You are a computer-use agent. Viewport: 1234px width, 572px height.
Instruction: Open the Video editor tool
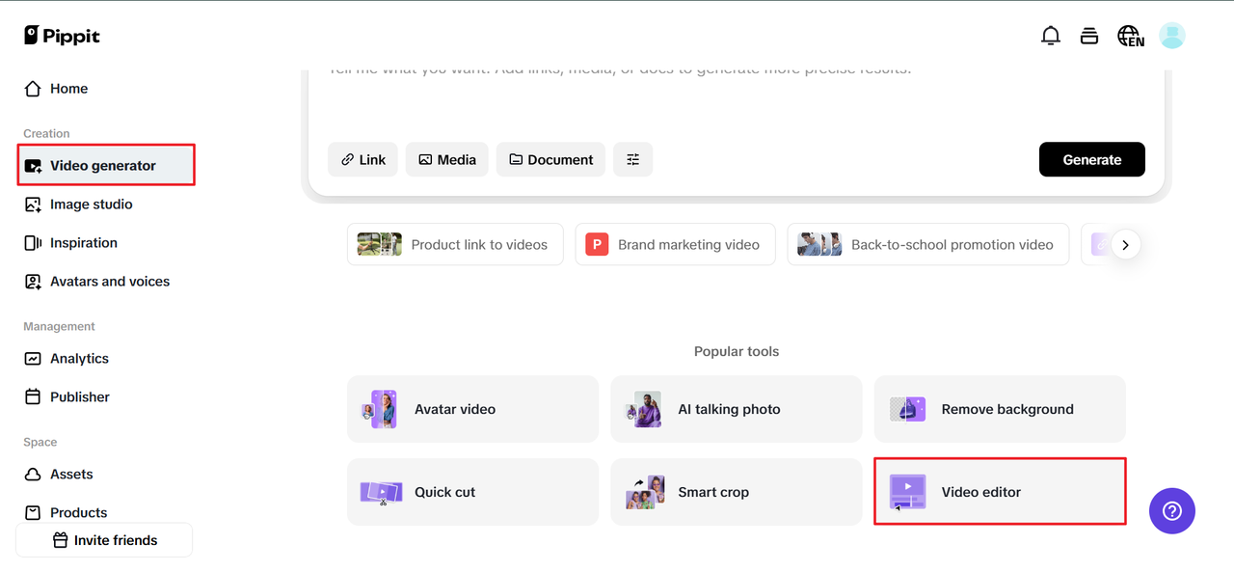point(1000,492)
